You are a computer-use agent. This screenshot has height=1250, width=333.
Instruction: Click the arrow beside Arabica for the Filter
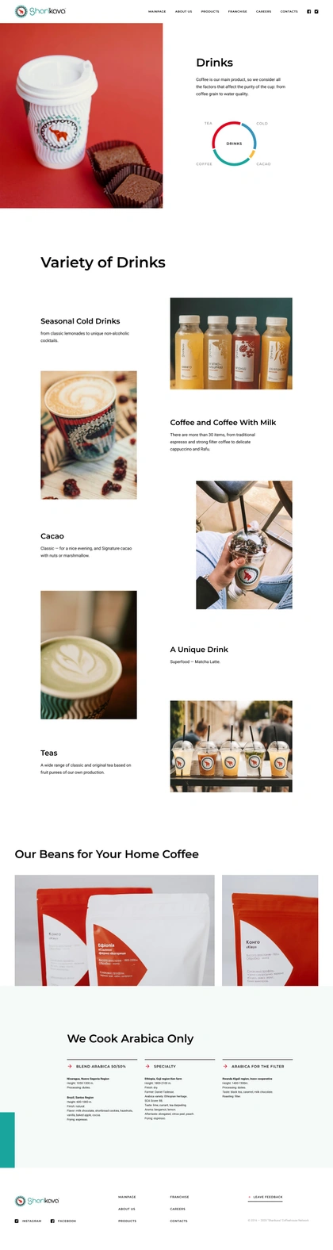click(x=225, y=1066)
